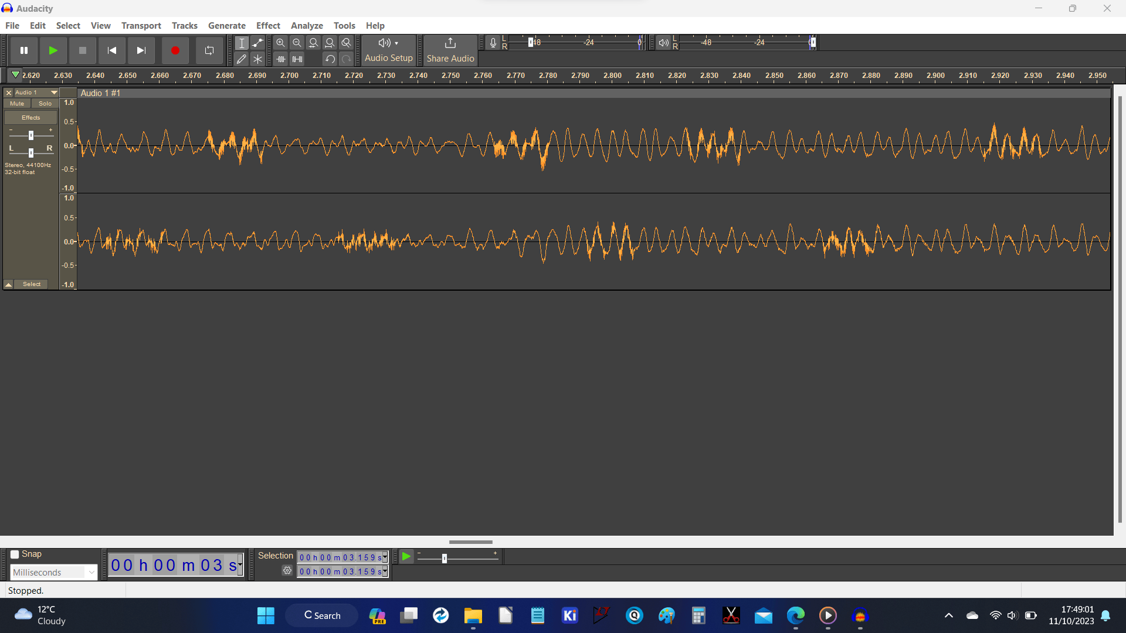Viewport: 1126px width, 633px height.
Task: Adjust the playback speed slider
Action: 445,559
